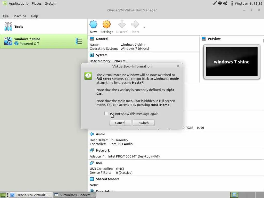Screen dimensions: 264x198
Task: Click the Audio section icon
Action: (x=92, y=134)
